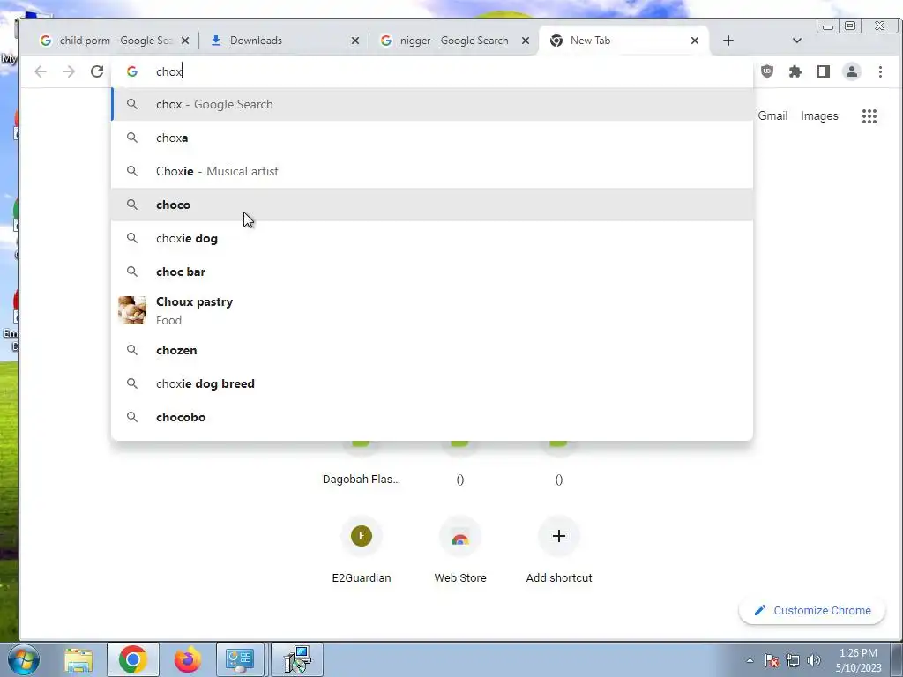Image resolution: width=903 pixels, height=677 pixels.
Task: Click the browser Back arrow
Action: [41, 71]
